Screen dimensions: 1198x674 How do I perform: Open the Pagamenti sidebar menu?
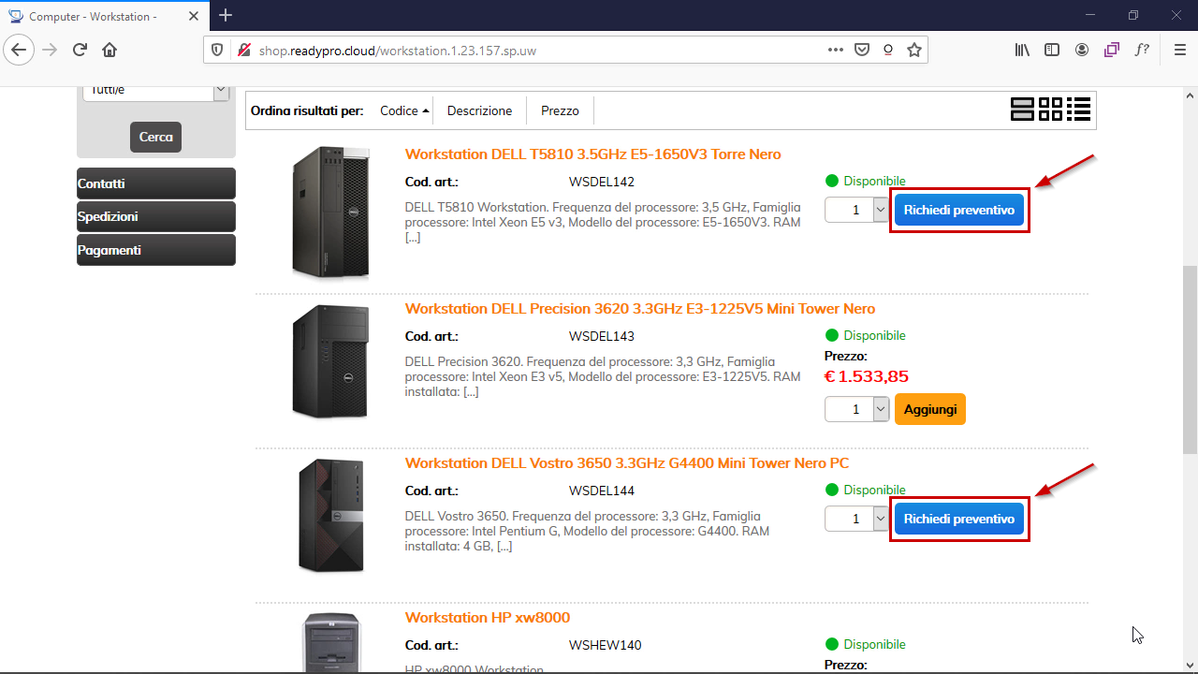pyautogui.click(x=156, y=250)
